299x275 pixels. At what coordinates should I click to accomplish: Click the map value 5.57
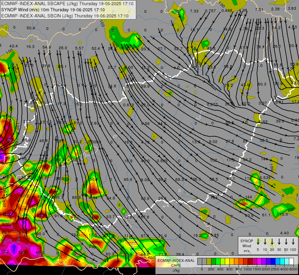(79, 48)
